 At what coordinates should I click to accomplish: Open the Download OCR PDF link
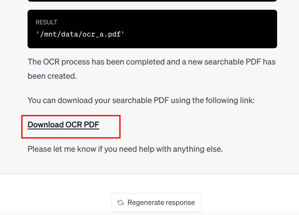tap(63, 125)
